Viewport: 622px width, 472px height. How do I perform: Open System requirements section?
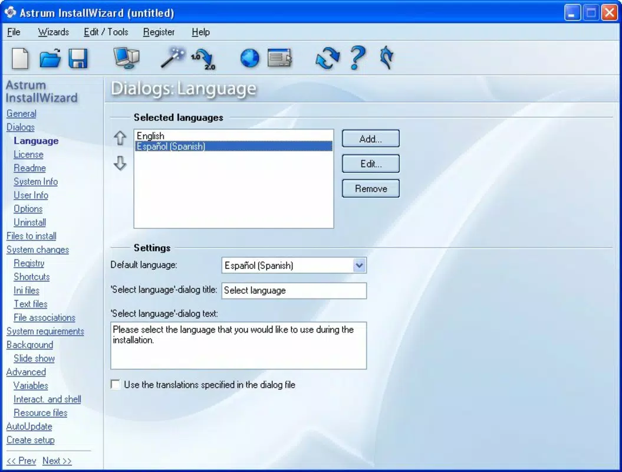pos(45,331)
